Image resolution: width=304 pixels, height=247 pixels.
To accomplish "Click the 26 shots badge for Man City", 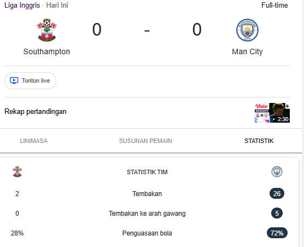I will coord(277,193).
